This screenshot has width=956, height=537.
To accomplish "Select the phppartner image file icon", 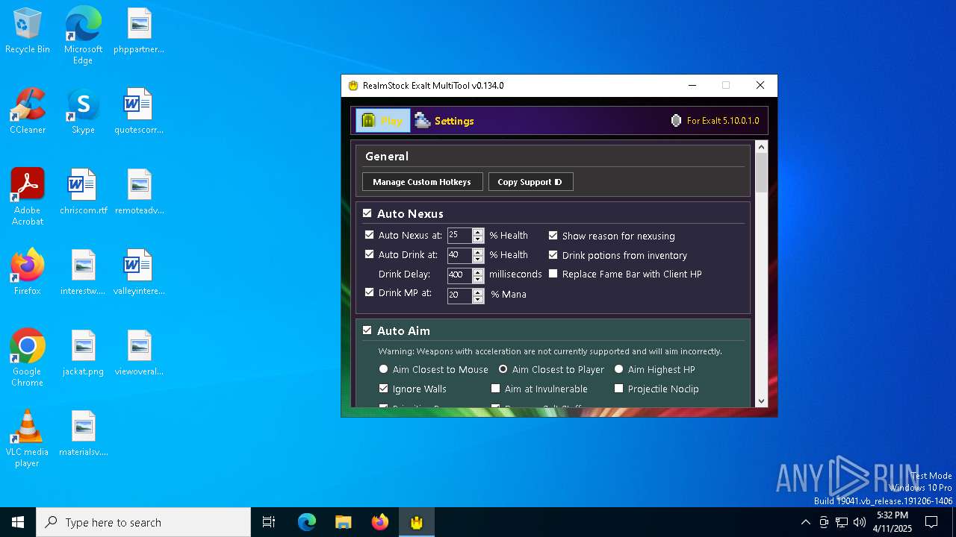I will coord(139,31).
